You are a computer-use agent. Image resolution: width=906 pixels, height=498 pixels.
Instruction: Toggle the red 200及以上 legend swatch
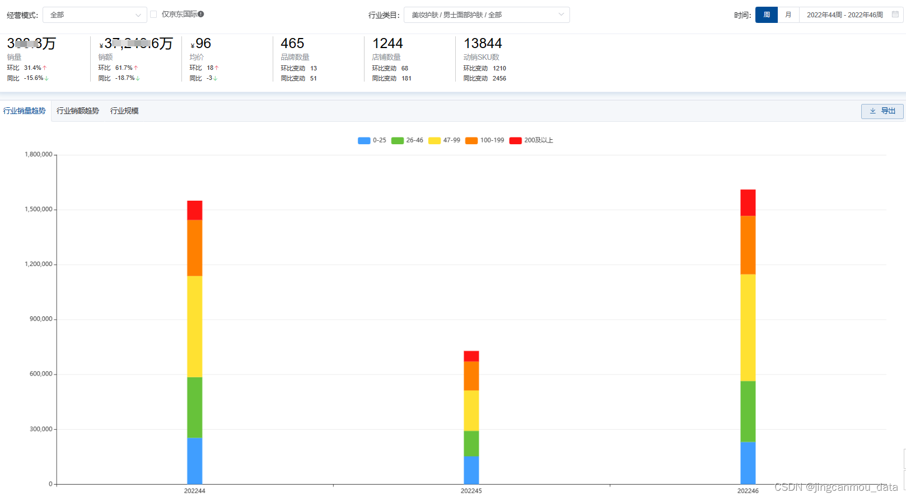(x=515, y=141)
